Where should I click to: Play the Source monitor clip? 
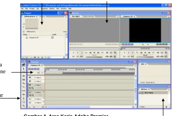(94, 53)
